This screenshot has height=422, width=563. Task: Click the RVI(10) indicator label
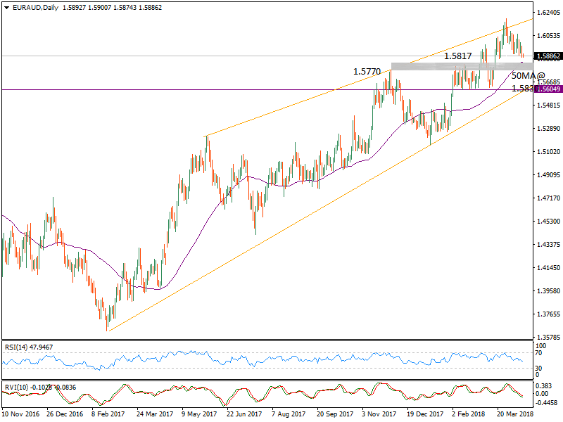tap(40, 388)
